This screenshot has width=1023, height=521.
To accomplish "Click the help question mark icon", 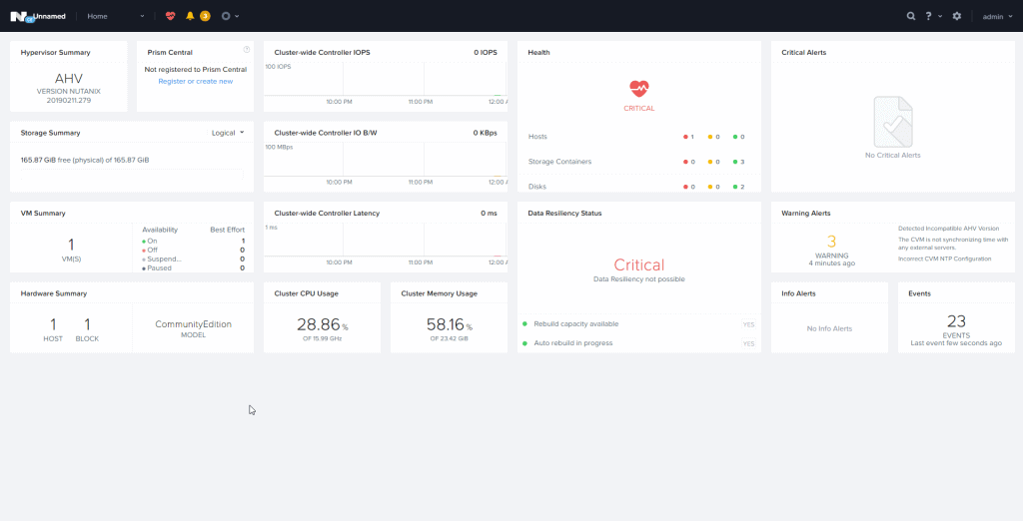I will point(928,16).
